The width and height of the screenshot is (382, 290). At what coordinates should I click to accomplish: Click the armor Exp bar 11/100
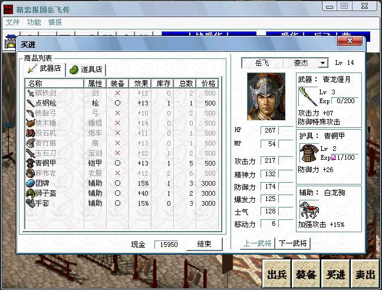(344, 157)
